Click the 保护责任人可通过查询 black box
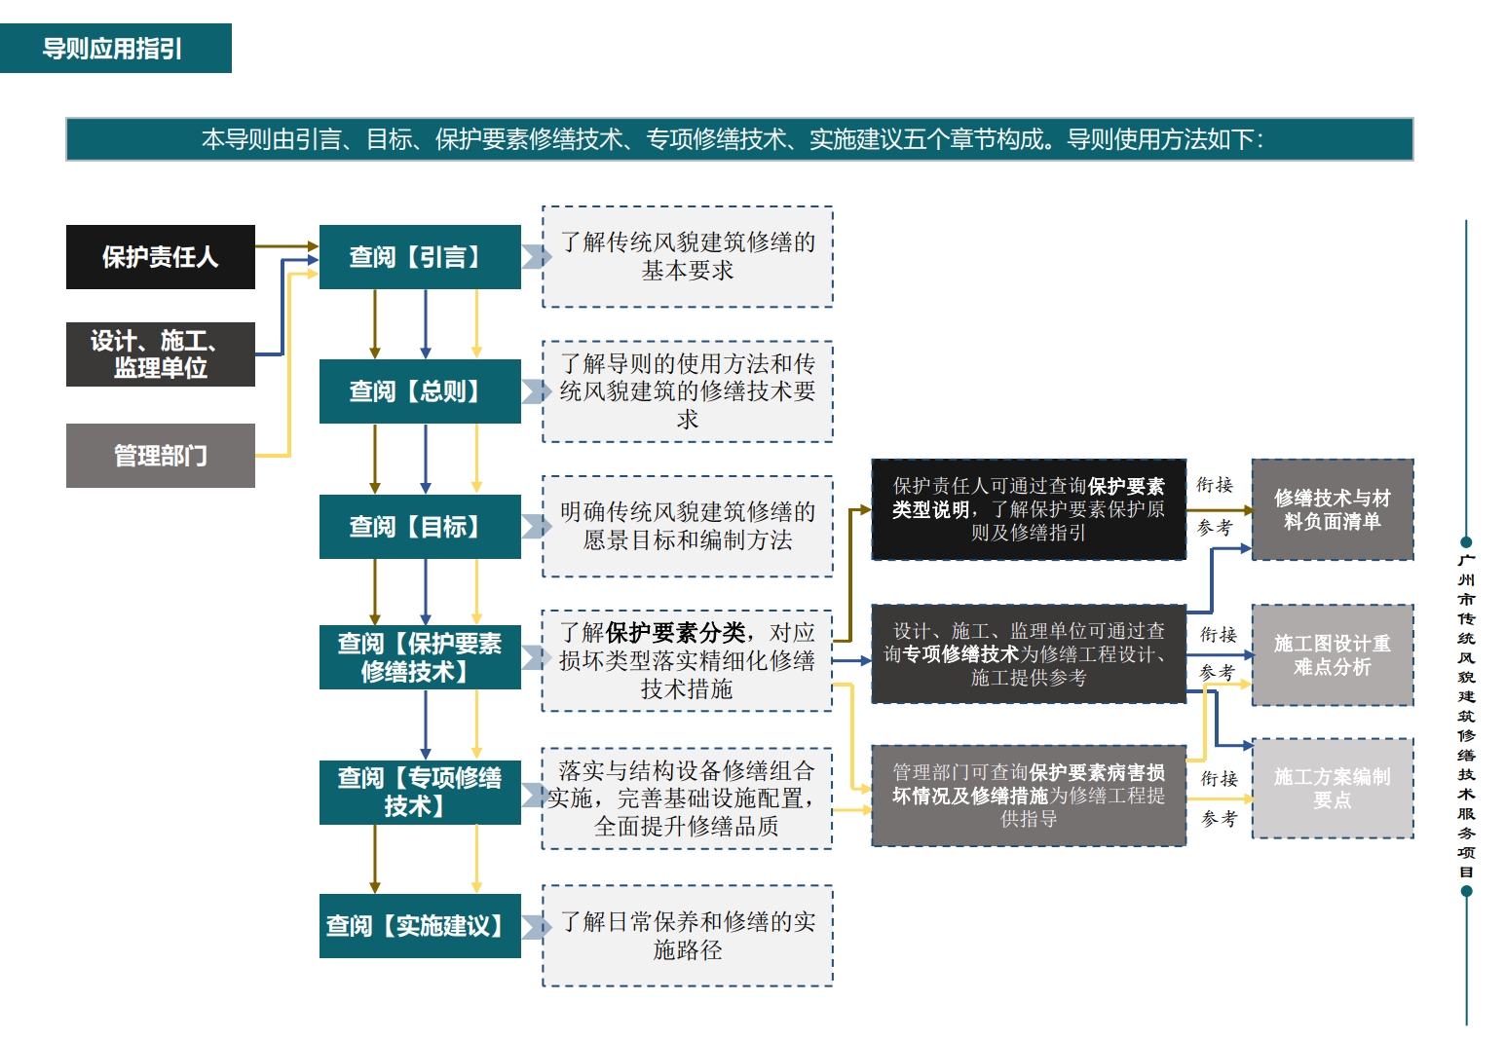This screenshot has width=1505, height=1039. (x=1029, y=509)
